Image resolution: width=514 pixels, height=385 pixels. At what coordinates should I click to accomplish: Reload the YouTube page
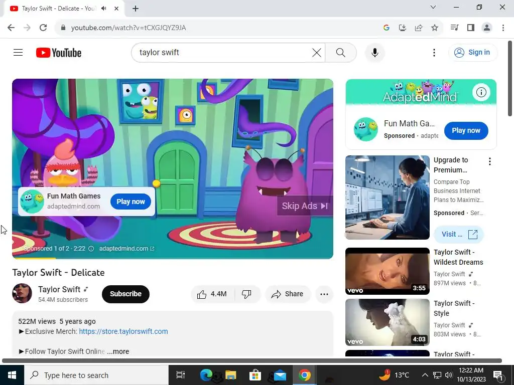[43, 28]
